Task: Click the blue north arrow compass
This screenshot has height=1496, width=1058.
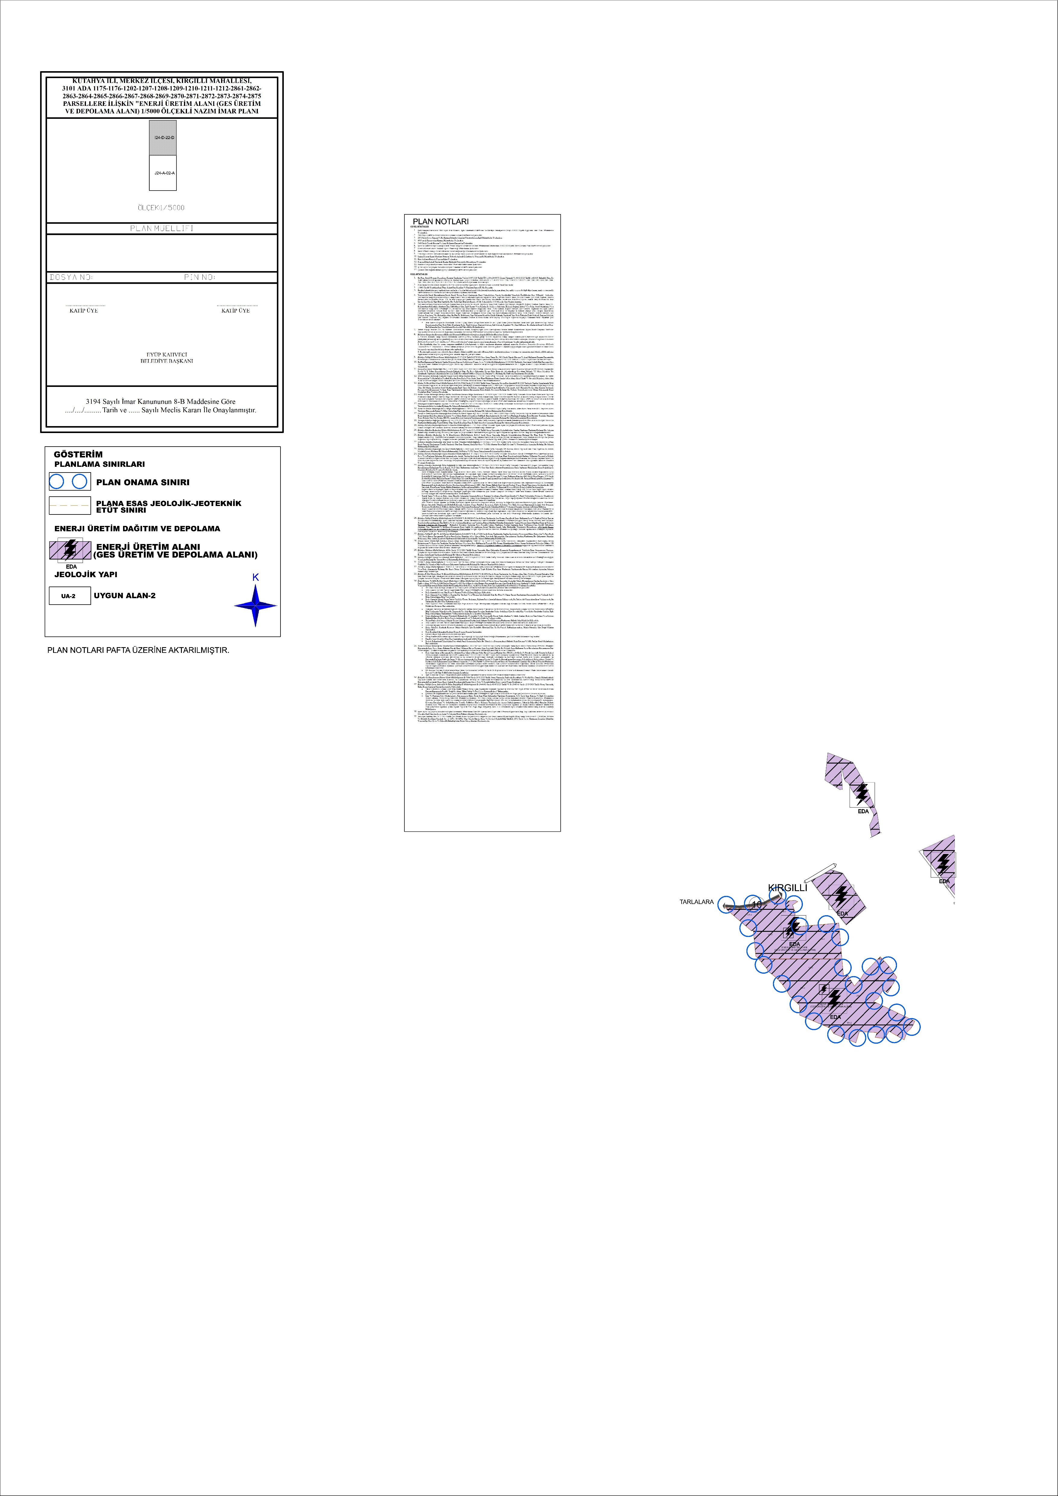Action: 255,606
